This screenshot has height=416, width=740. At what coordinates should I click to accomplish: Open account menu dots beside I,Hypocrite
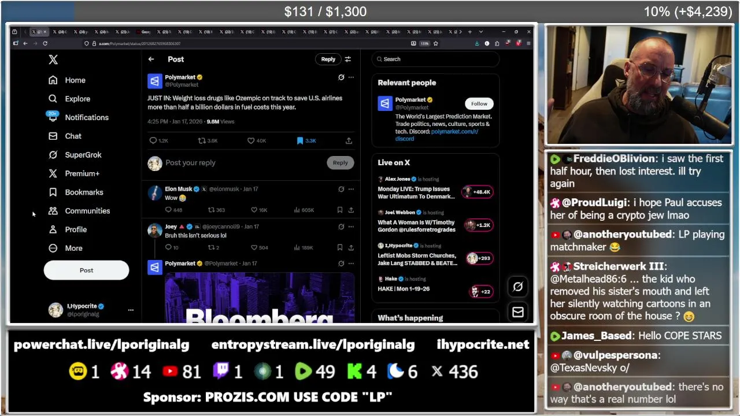[131, 310]
